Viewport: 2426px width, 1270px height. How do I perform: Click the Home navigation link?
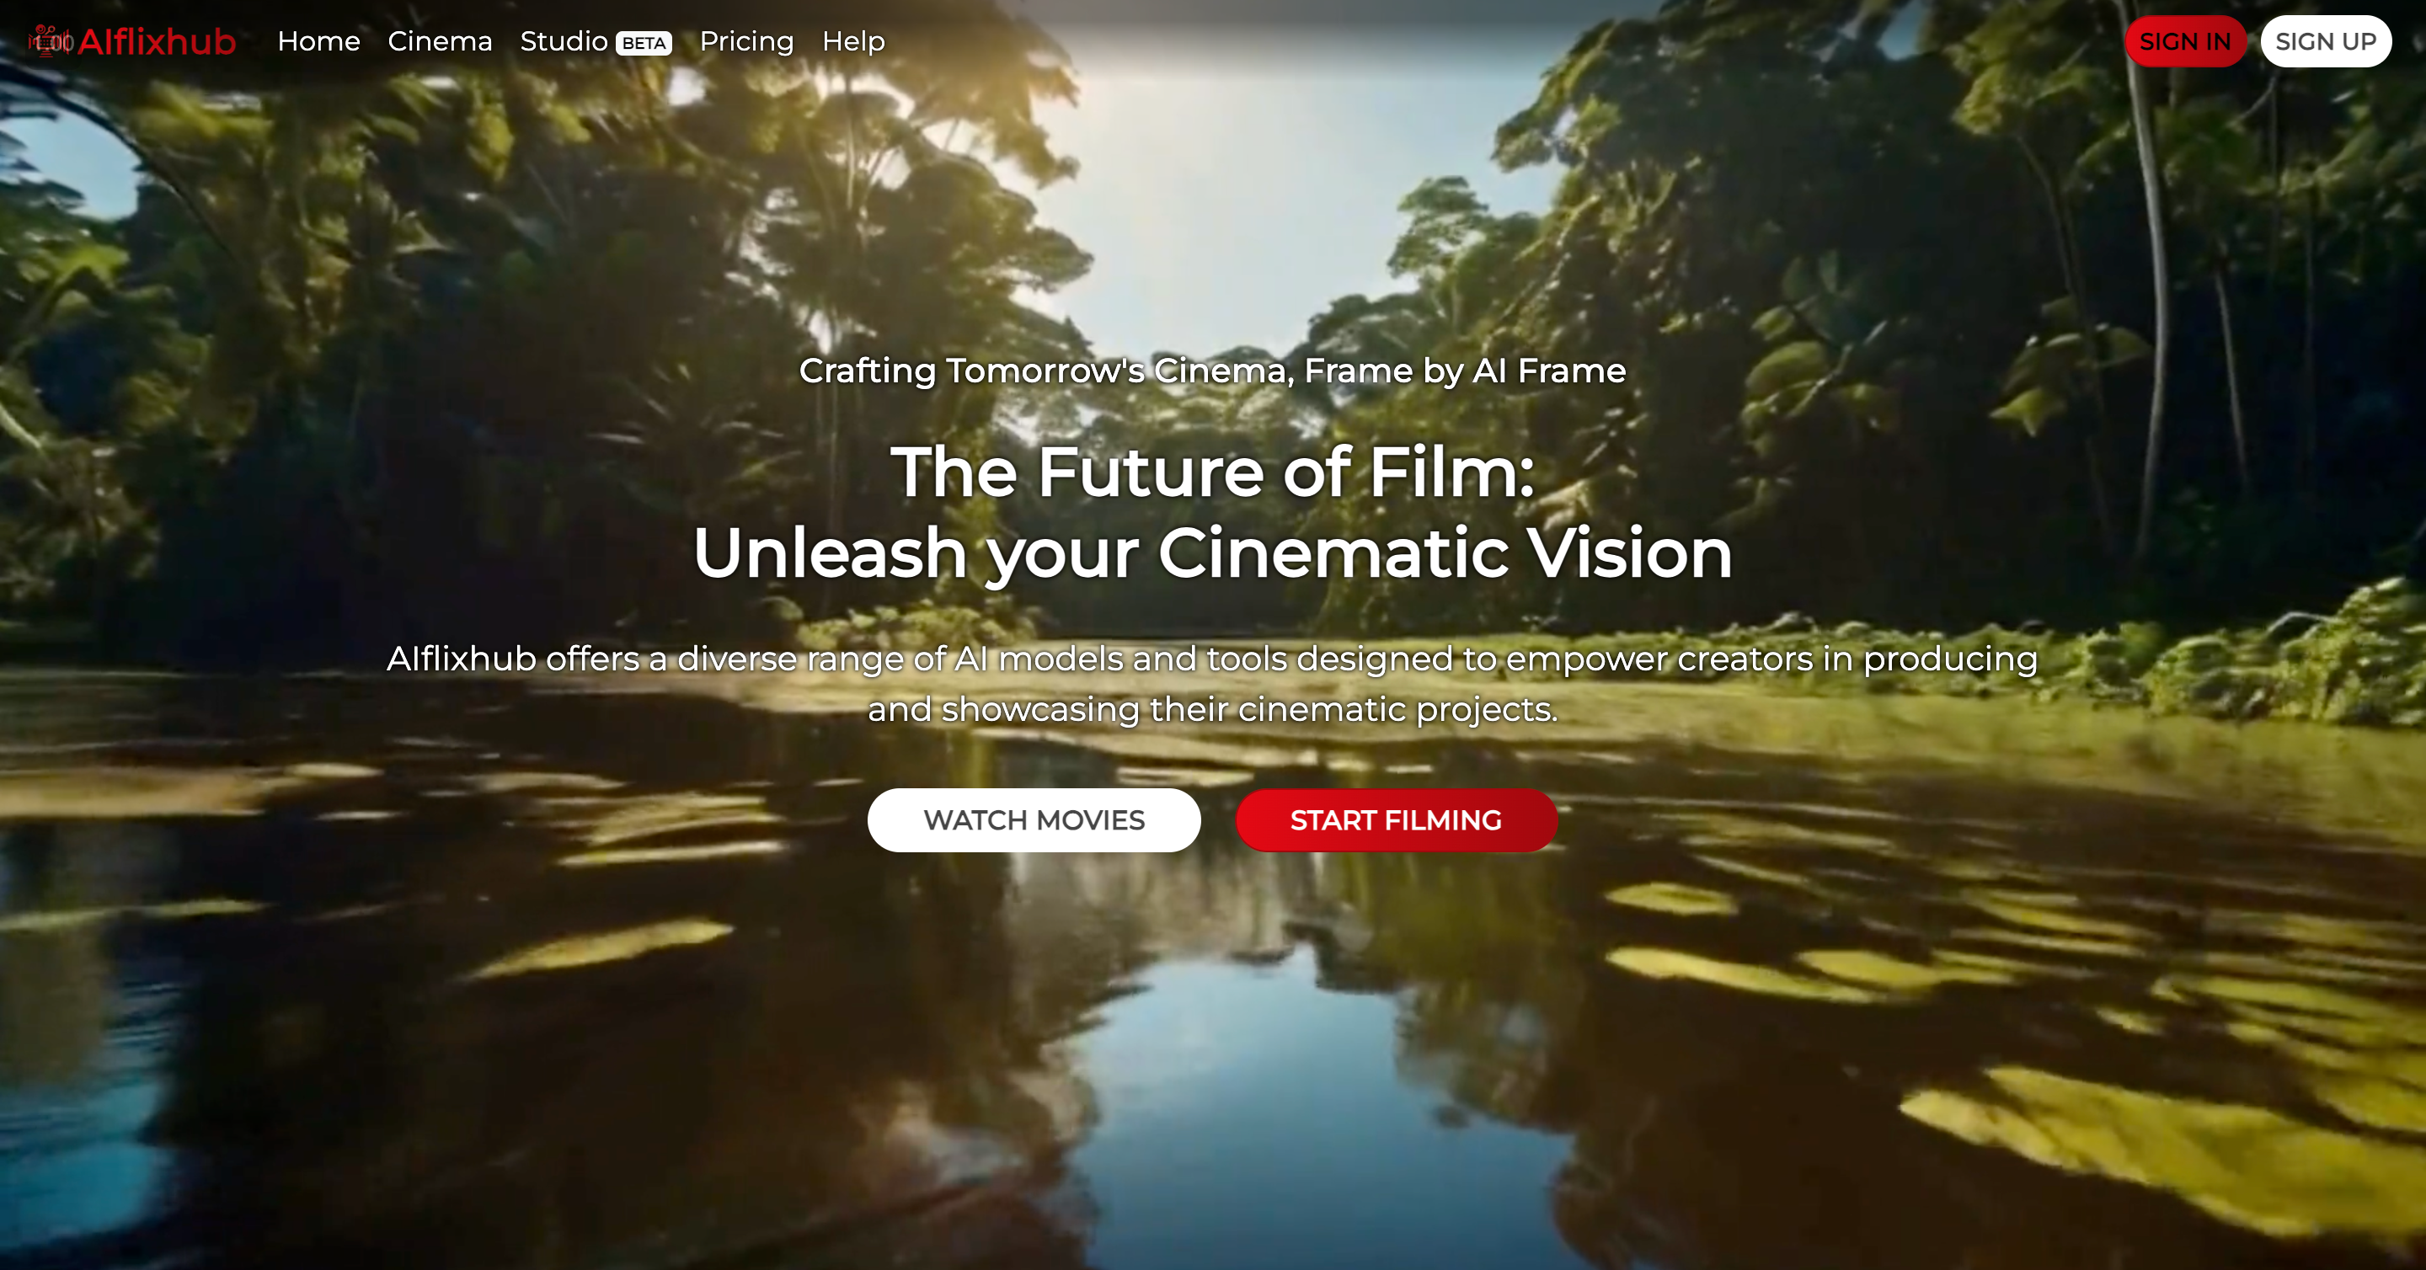pyautogui.click(x=319, y=42)
